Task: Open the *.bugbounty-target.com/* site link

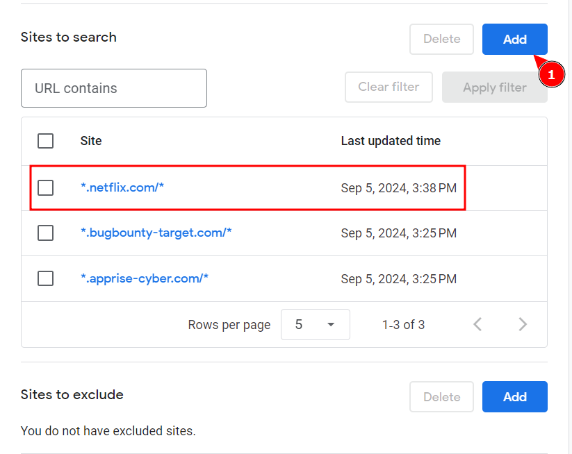Action: click(x=156, y=233)
